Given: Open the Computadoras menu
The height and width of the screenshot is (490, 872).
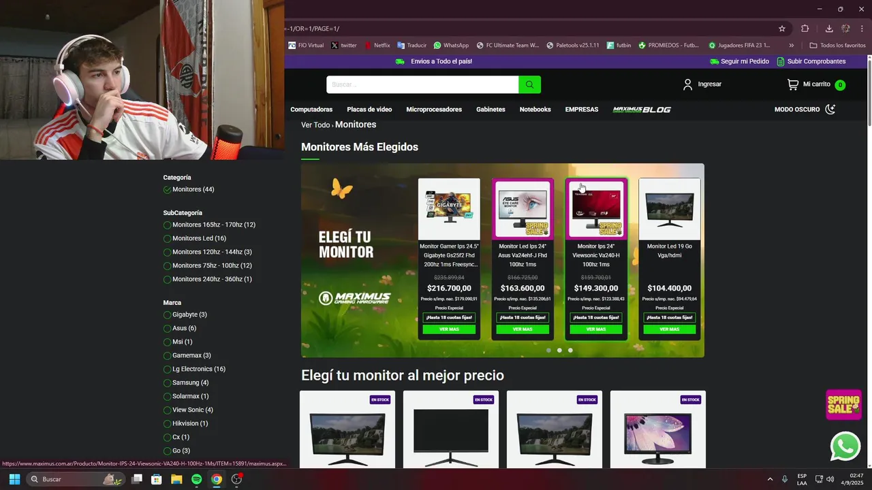Looking at the screenshot, I should (x=311, y=110).
